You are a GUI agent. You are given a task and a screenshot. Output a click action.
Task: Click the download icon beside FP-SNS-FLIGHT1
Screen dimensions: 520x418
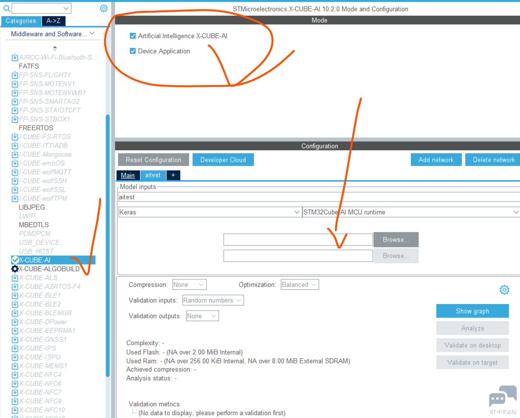pyautogui.click(x=15, y=75)
